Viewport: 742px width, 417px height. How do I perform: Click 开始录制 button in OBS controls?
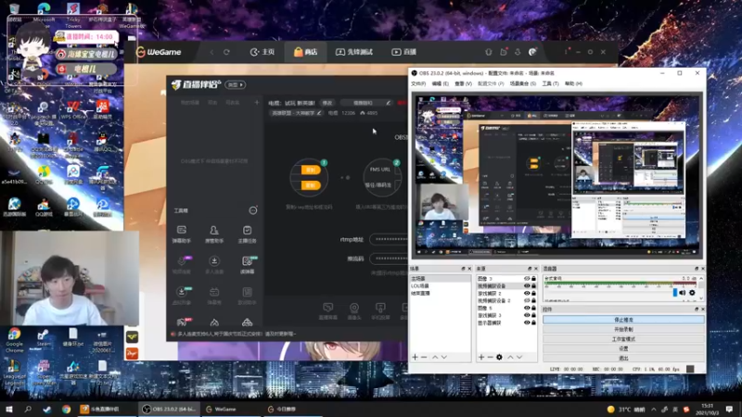[623, 330]
